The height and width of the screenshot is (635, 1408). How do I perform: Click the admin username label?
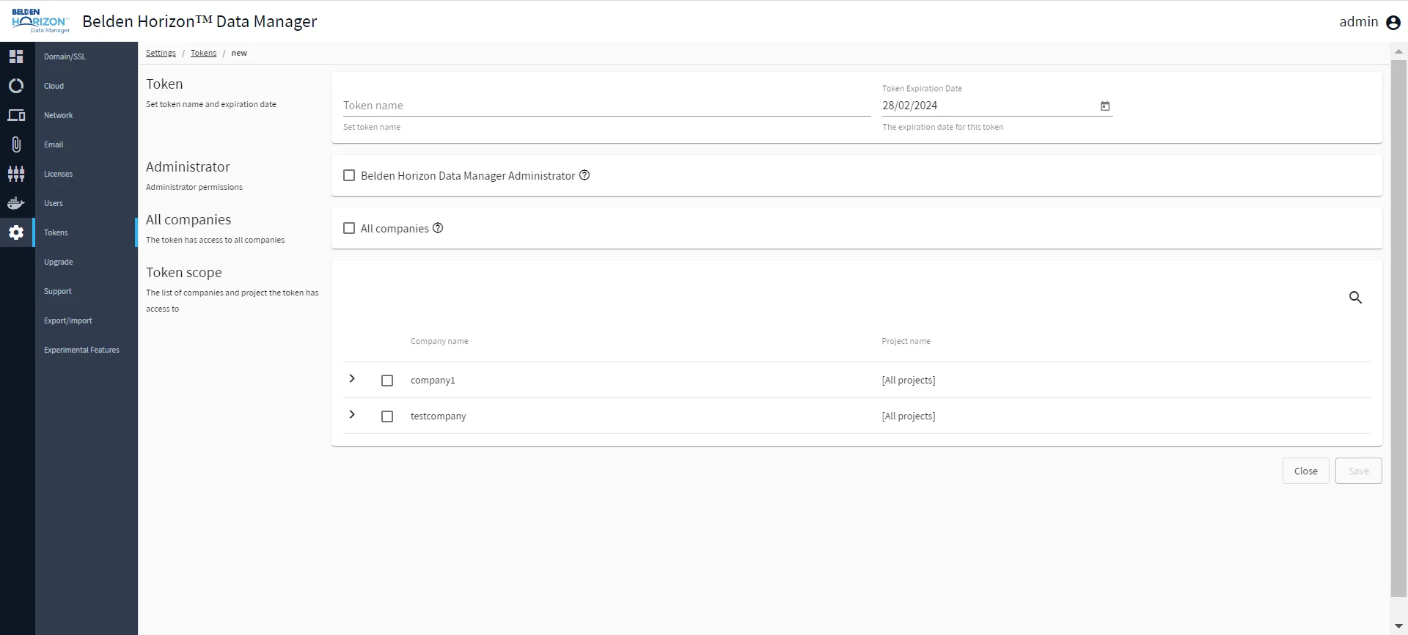click(1358, 22)
